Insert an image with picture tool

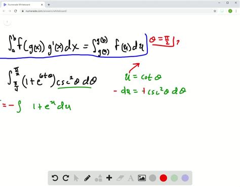click(142, 178)
